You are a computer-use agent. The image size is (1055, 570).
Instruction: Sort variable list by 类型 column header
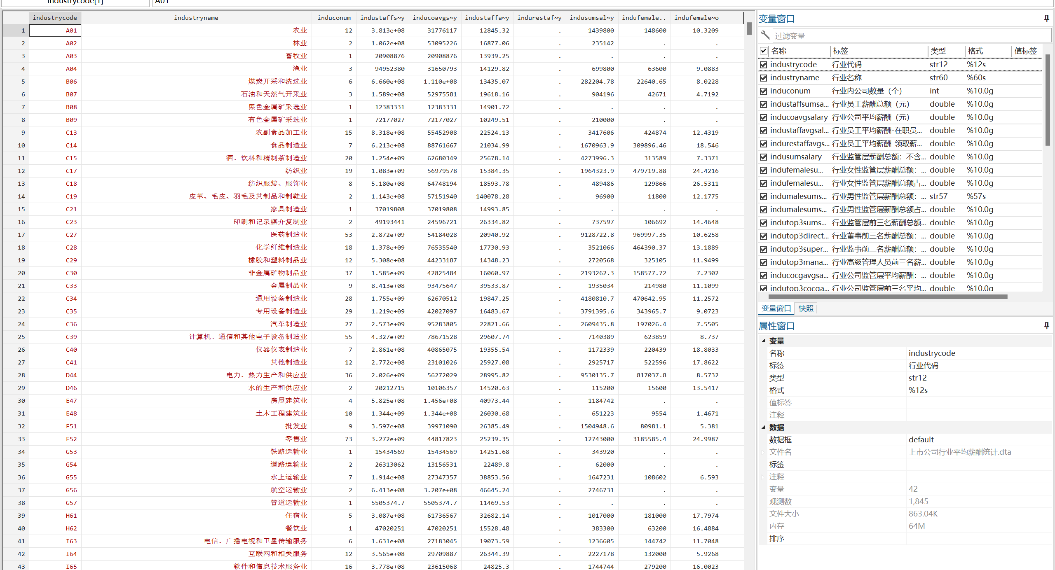coord(938,51)
